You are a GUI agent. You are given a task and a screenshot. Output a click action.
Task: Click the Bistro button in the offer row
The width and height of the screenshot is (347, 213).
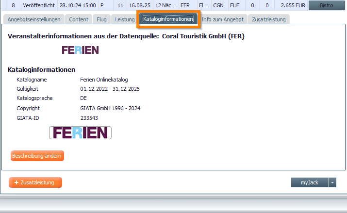point(327,5)
